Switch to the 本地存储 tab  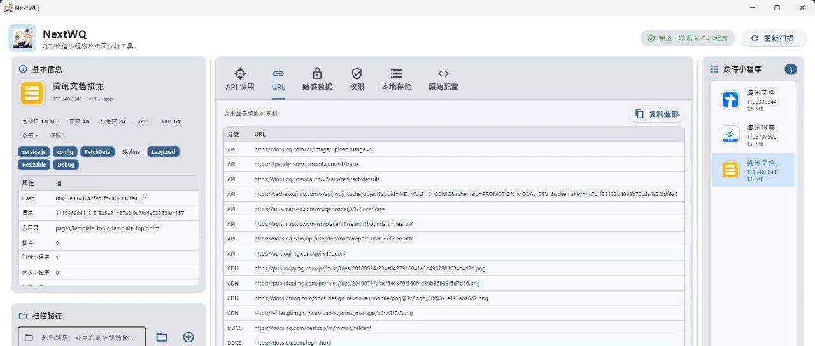tap(396, 80)
